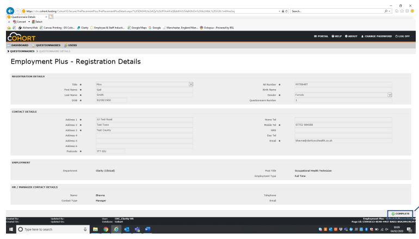Open the AlchemyWeb bookmark
The height and width of the screenshot is (239, 419).
[28, 28]
